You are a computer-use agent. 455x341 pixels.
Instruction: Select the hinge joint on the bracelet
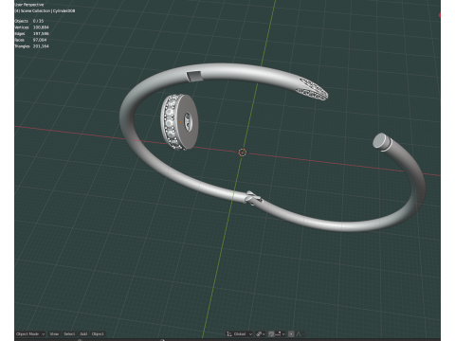pyautogui.click(x=253, y=198)
